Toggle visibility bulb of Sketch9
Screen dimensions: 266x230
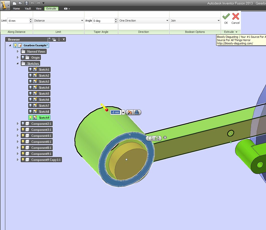coord(30,118)
